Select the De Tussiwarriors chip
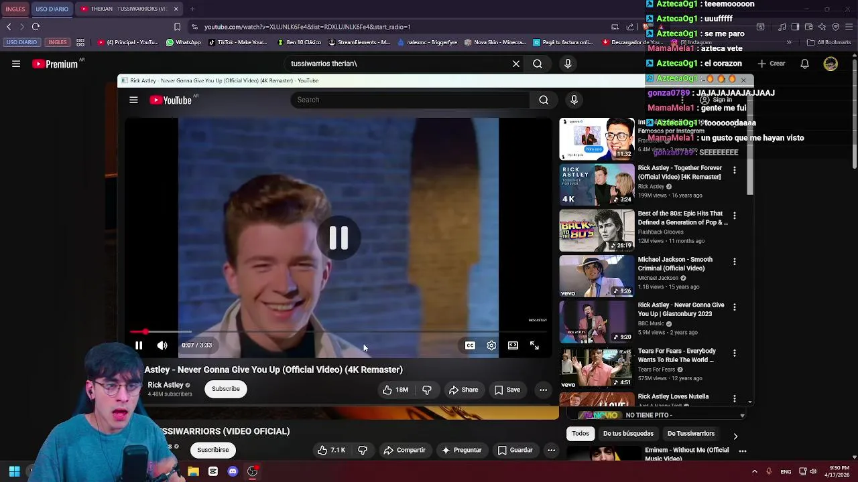The height and width of the screenshot is (482, 858). [691, 433]
